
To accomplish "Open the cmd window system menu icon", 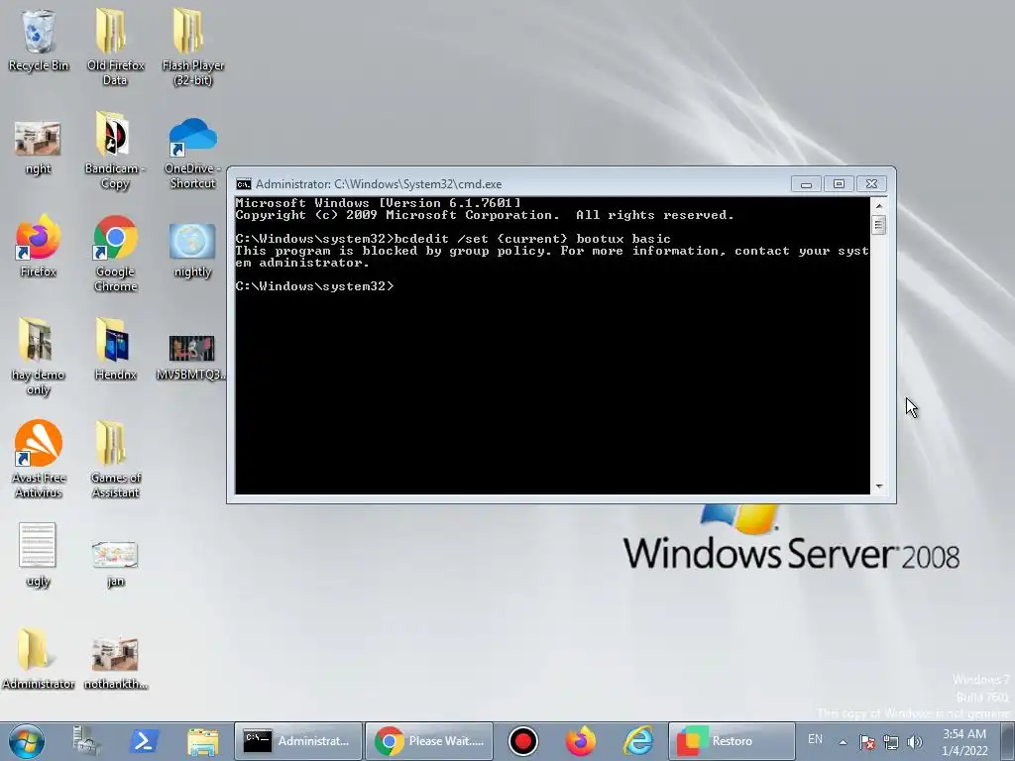I will [244, 184].
